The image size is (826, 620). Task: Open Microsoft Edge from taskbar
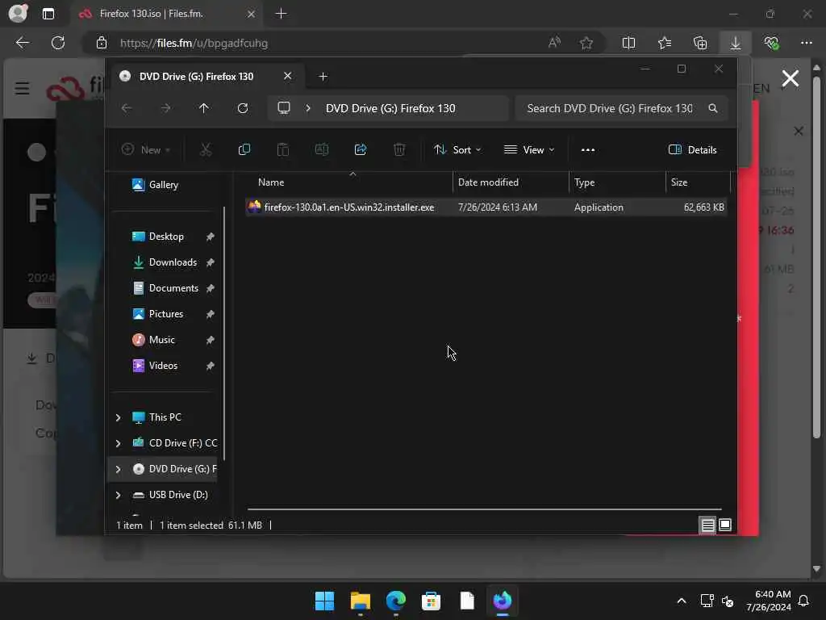point(395,601)
